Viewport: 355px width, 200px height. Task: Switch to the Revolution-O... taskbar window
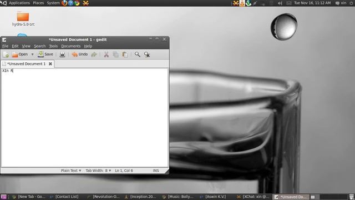[103, 197]
